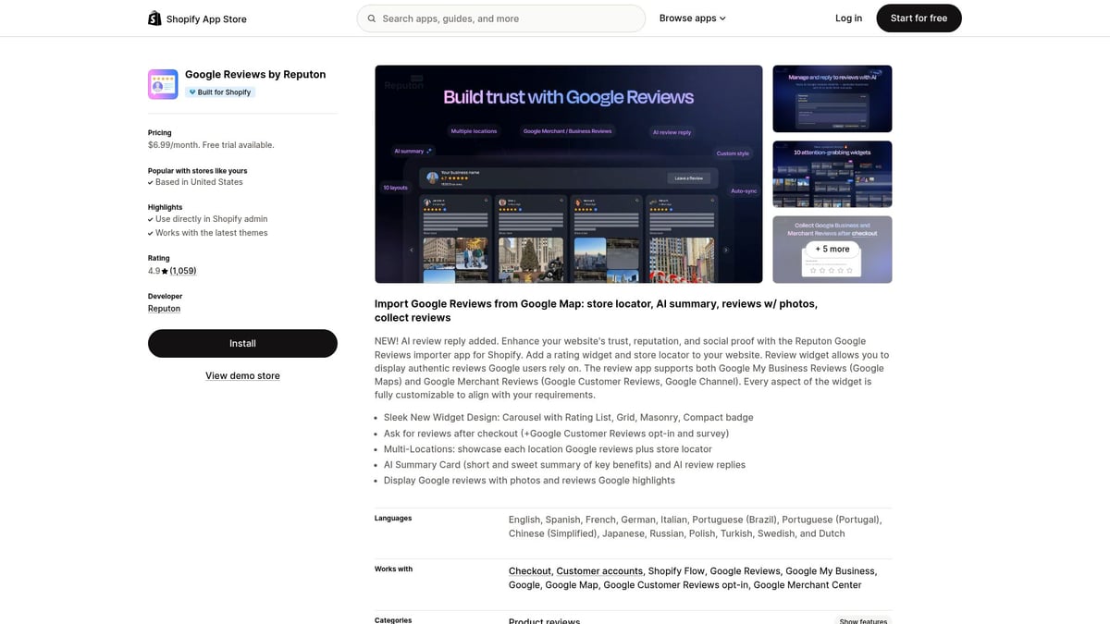
Task: Open the Manage and reply to reviews thumbnail
Action: click(832, 98)
